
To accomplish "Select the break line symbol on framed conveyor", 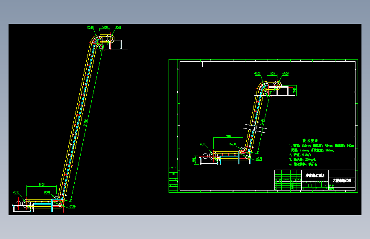I will [255, 128].
